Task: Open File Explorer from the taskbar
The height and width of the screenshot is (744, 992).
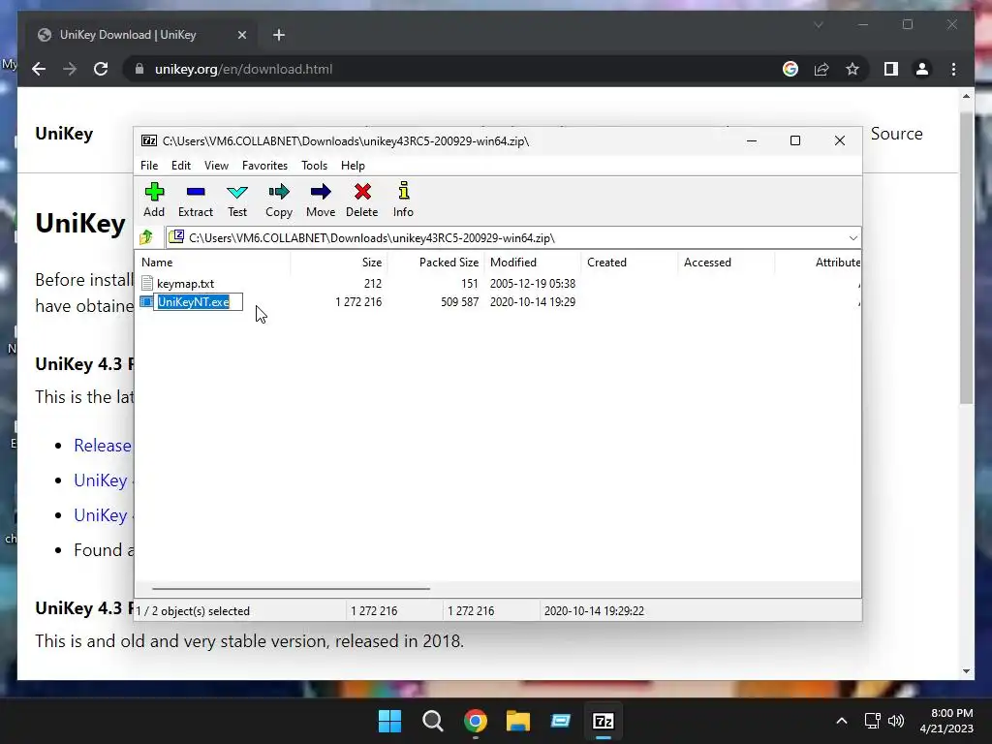Action: (x=517, y=721)
